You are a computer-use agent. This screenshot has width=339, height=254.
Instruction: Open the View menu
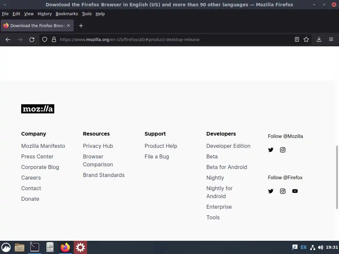tap(29, 14)
